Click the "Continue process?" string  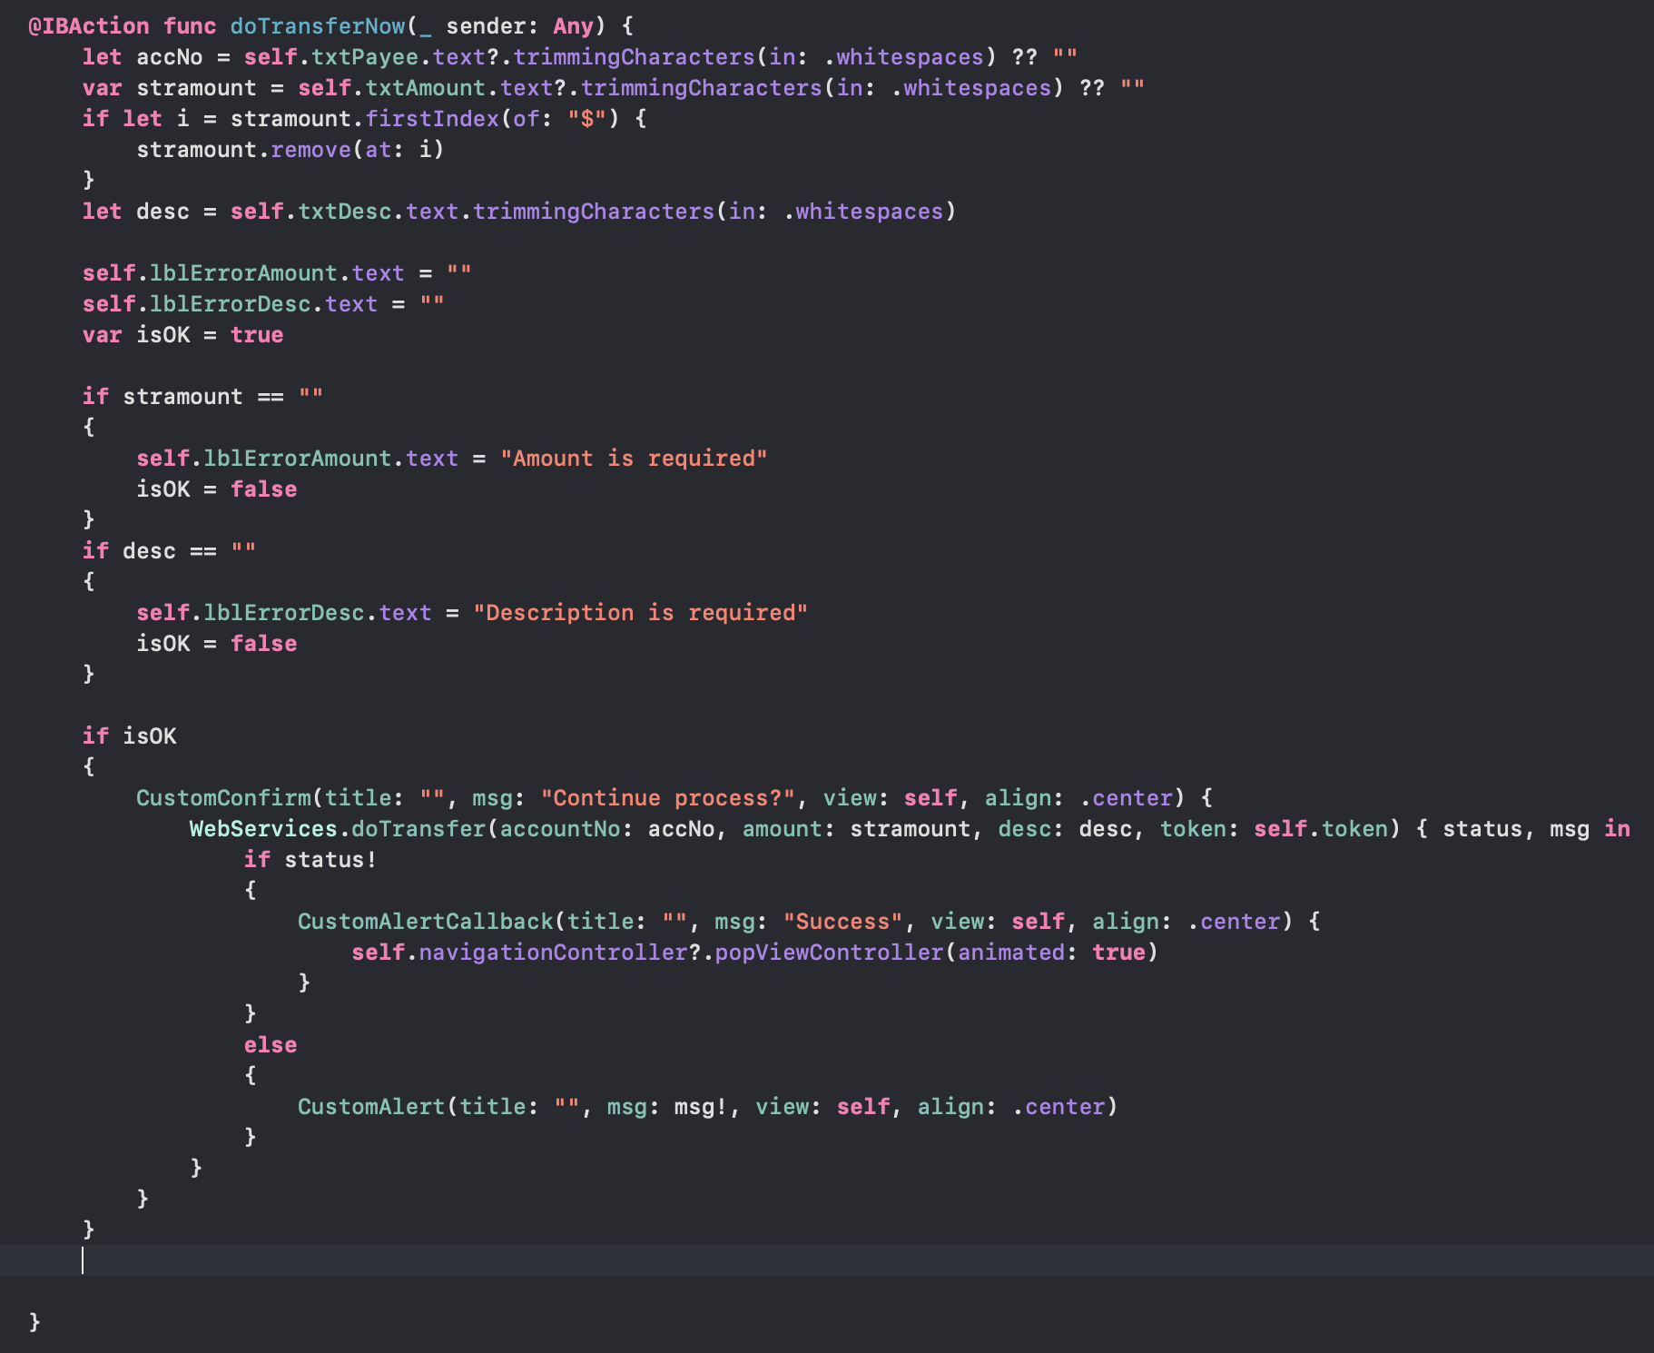[x=668, y=798]
